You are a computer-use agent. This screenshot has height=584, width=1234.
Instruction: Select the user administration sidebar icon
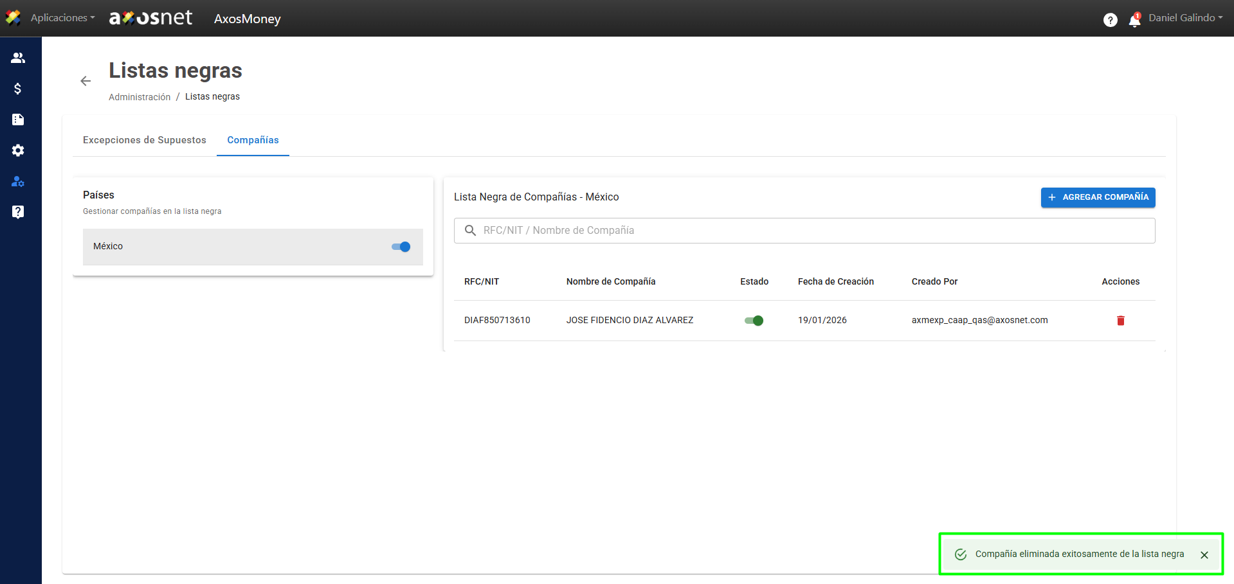point(18,182)
